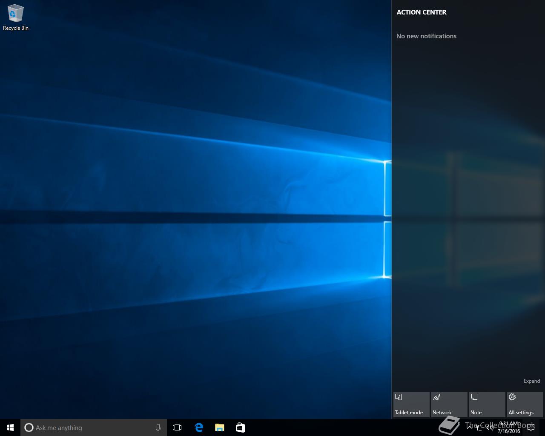Click the Cortana circle icon
The image size is (545, 436).
[29, 427]
